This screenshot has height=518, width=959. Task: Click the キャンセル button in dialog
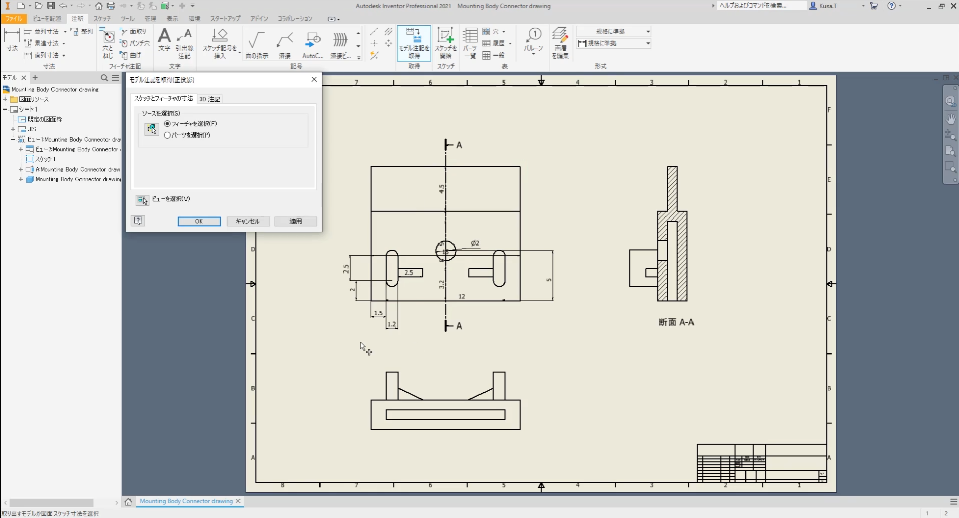point(248,221)
